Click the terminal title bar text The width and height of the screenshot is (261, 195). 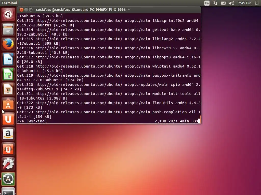[x=83, y=10]
